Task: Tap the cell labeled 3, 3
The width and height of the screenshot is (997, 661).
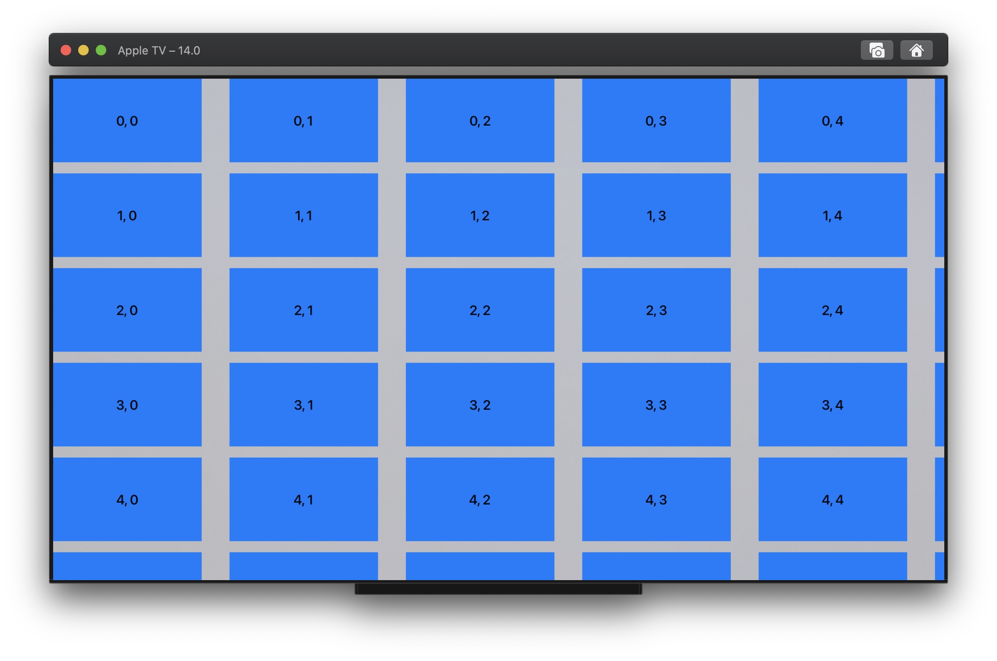Action: (656, 405)
